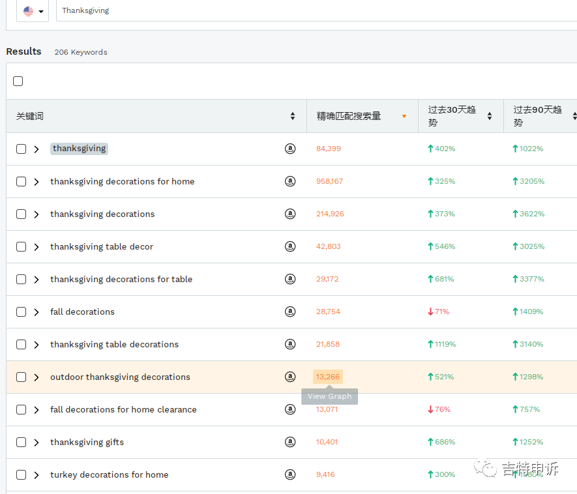577x494 pixels.
Task: Check the thanksgiving gifts row
Action: tap(22, 442)
